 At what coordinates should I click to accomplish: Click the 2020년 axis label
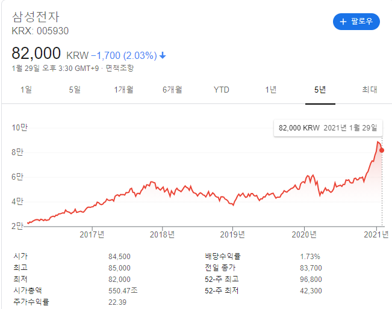coord(304,234)
